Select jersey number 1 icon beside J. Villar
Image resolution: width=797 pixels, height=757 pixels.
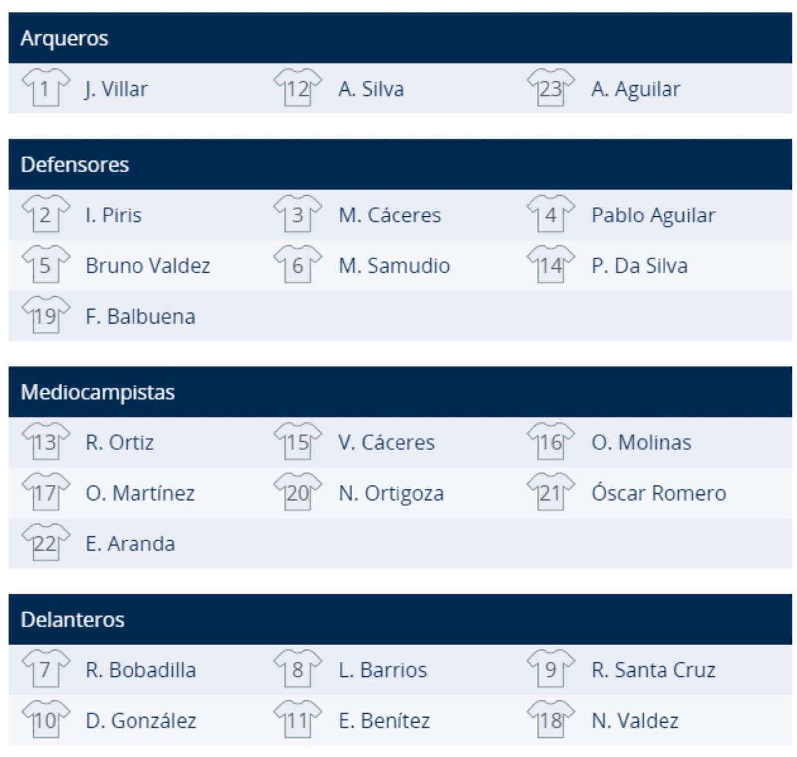(x=45, y=89)
